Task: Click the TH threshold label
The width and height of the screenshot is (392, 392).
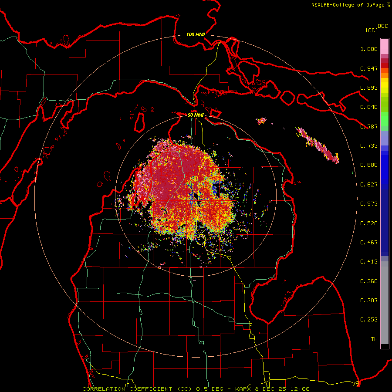Action: pos(374,339)
